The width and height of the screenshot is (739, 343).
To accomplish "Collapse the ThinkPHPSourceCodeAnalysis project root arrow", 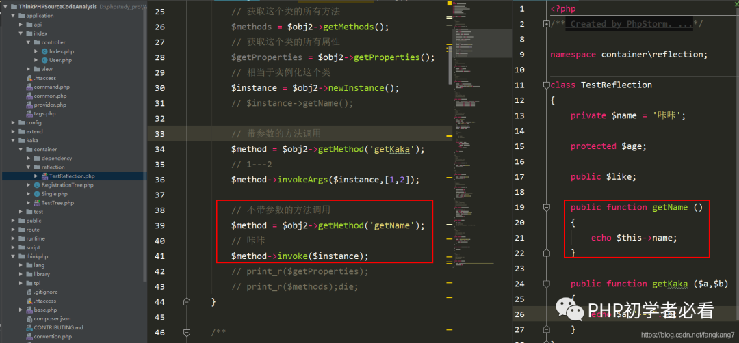I will 5,7.
